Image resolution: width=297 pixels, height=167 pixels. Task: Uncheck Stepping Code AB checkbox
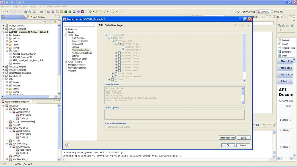tap(123, 50)
